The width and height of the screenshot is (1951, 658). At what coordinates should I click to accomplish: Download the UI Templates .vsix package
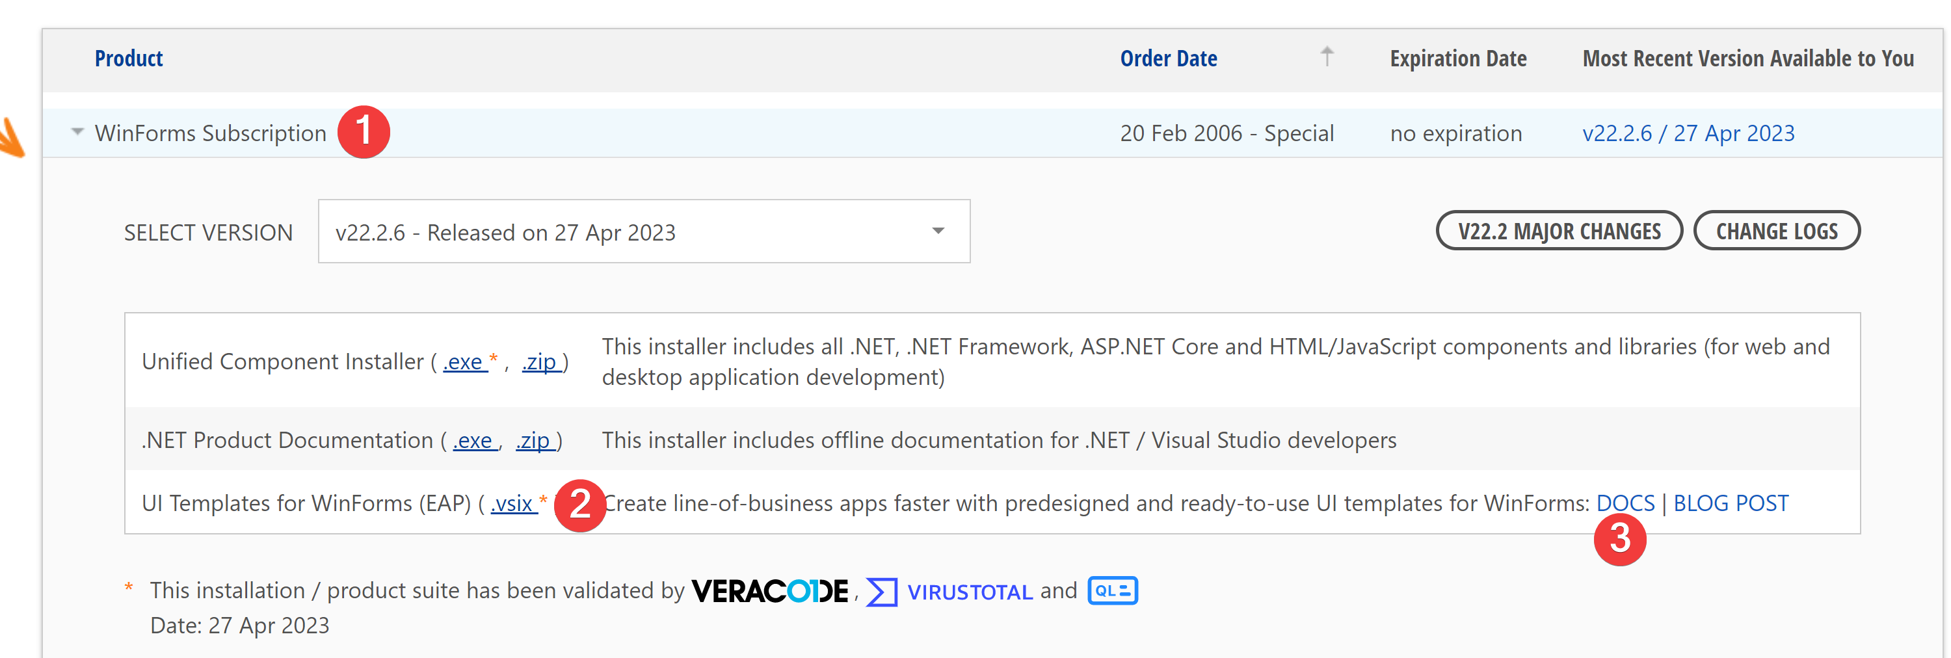click(514, 503)
